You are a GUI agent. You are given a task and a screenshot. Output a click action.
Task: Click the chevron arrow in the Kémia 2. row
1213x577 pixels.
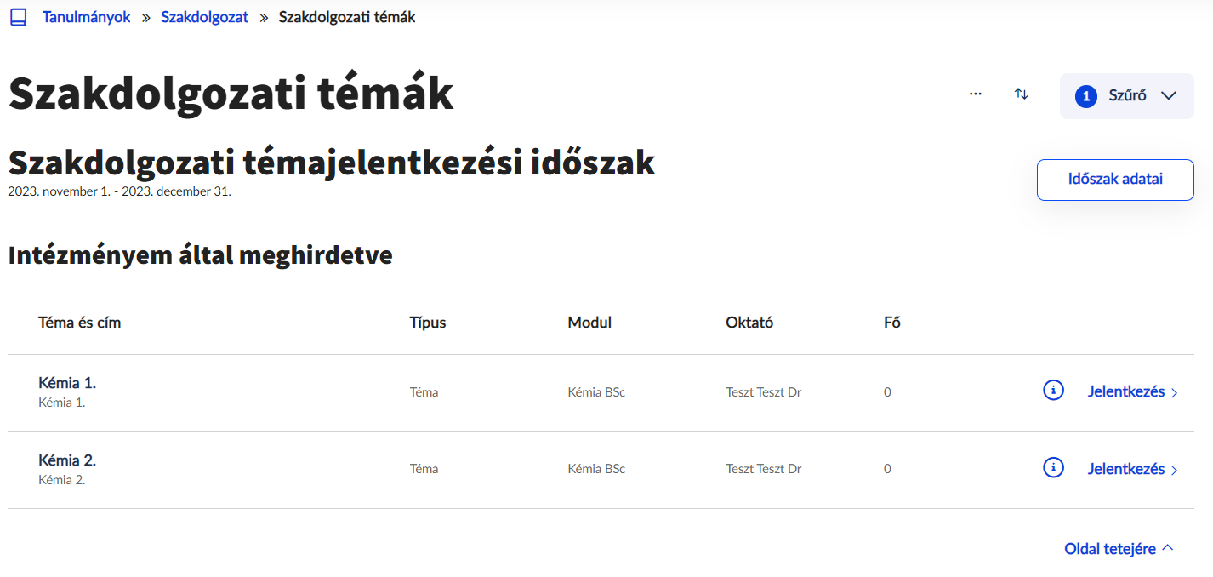tap(1175, 470)
